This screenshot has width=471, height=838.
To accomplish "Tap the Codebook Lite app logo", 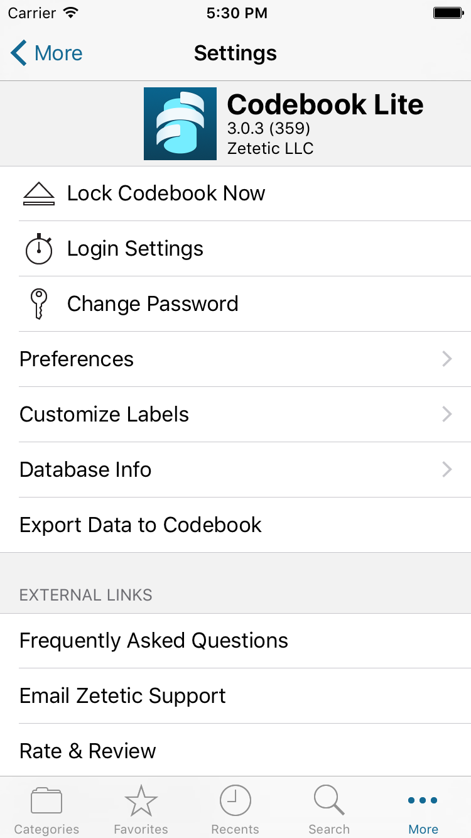I will pos(180,124).
